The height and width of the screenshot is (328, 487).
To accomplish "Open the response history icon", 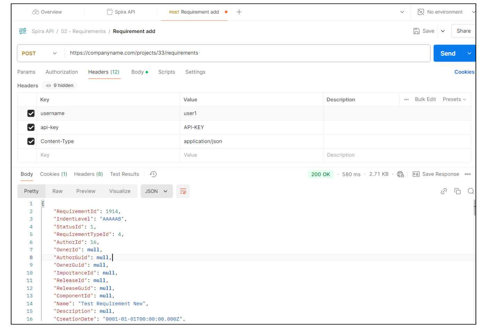I will tap(153, 174).
